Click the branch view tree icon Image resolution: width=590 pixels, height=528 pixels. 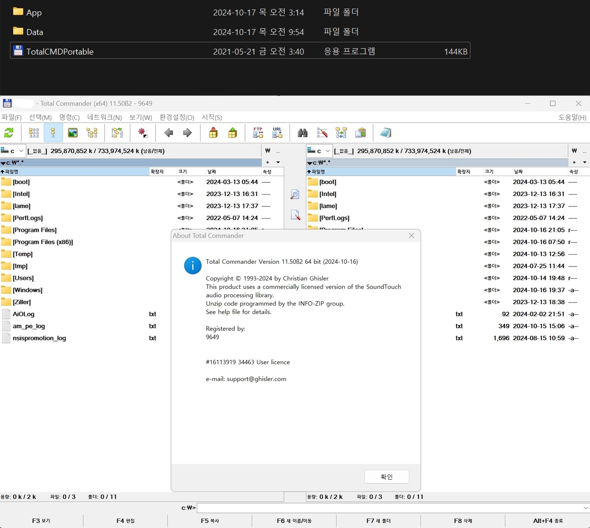[x=117, y=133]
